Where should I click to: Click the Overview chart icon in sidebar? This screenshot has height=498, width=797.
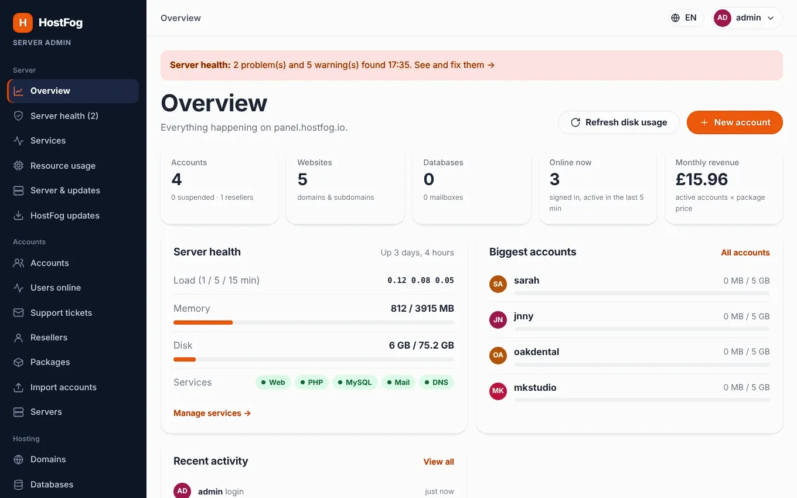(x=19, y=91)
